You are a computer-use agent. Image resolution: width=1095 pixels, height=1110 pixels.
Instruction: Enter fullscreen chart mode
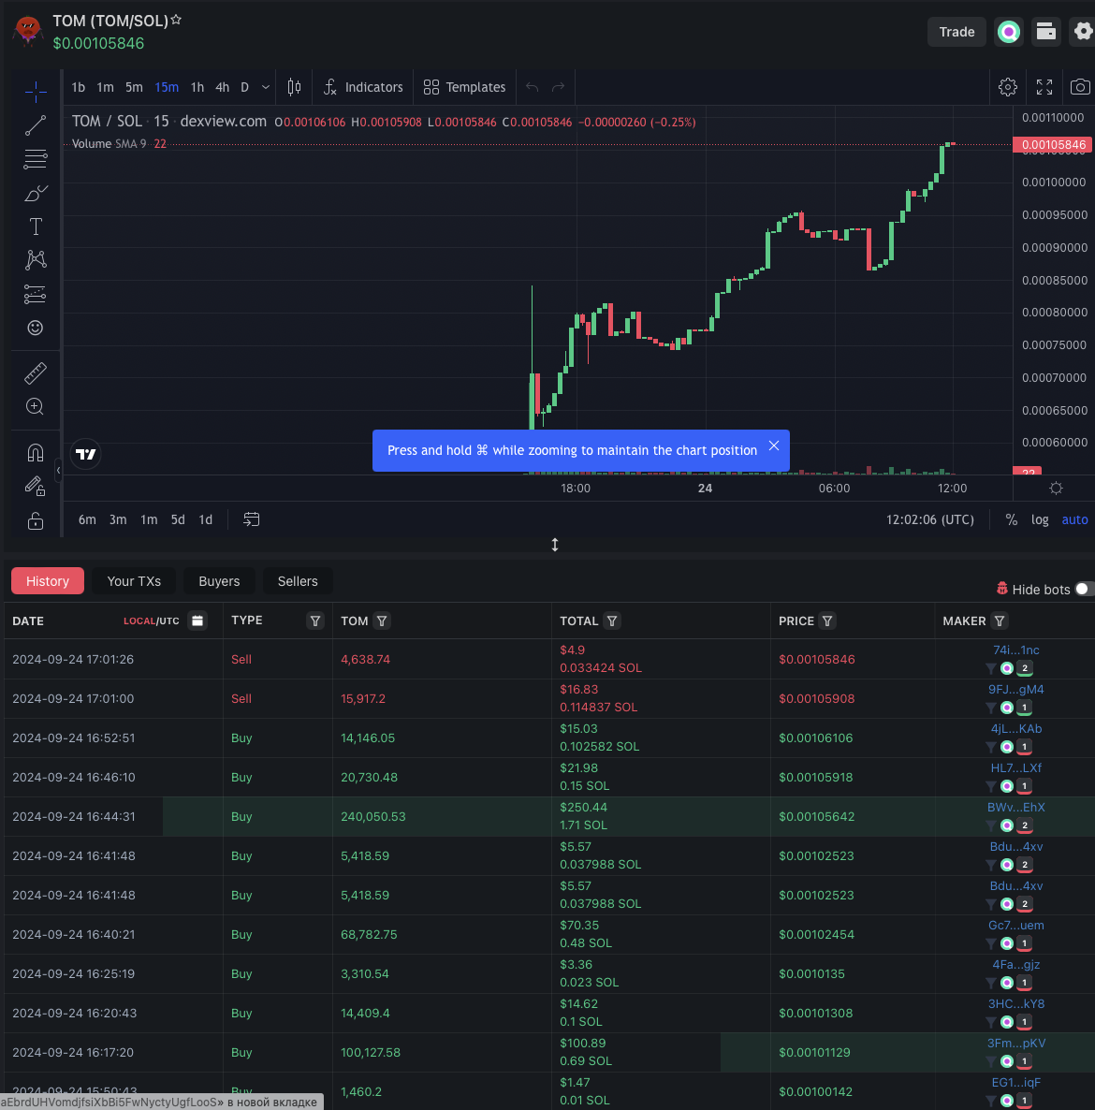click(1044, 87)
